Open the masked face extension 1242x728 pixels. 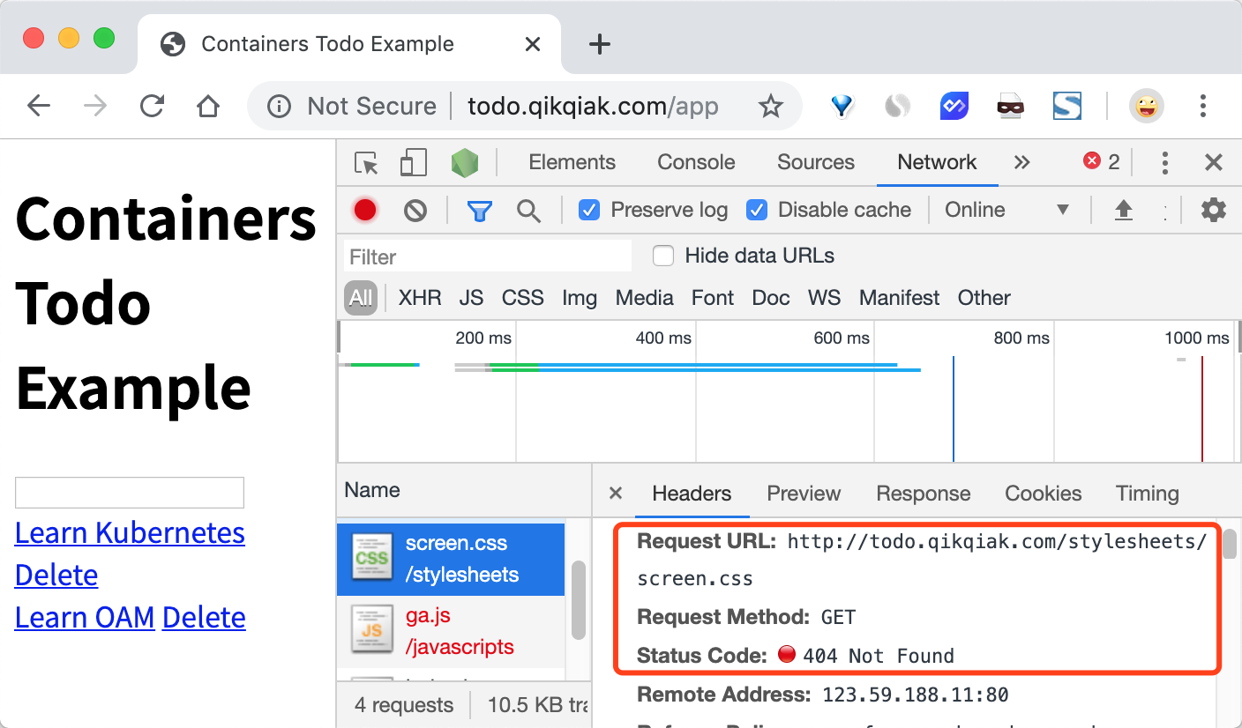[x=1011, y=107]
